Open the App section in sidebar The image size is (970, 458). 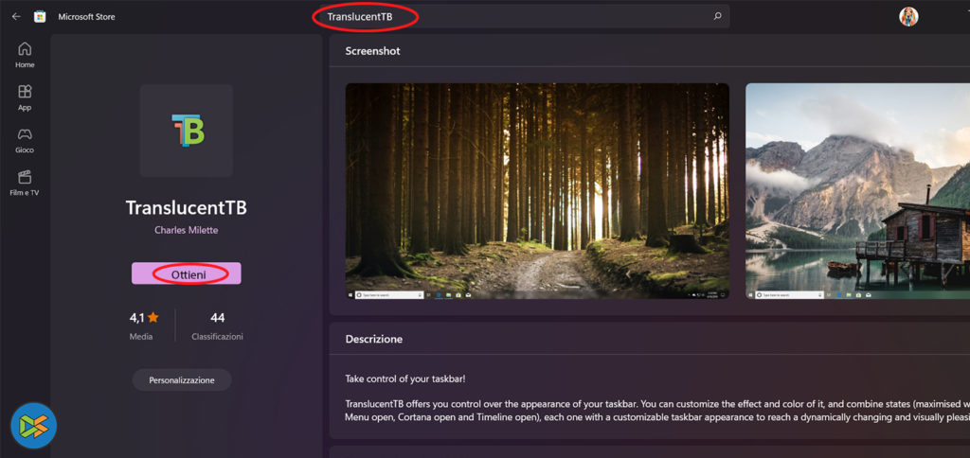(x=25, y=97)
